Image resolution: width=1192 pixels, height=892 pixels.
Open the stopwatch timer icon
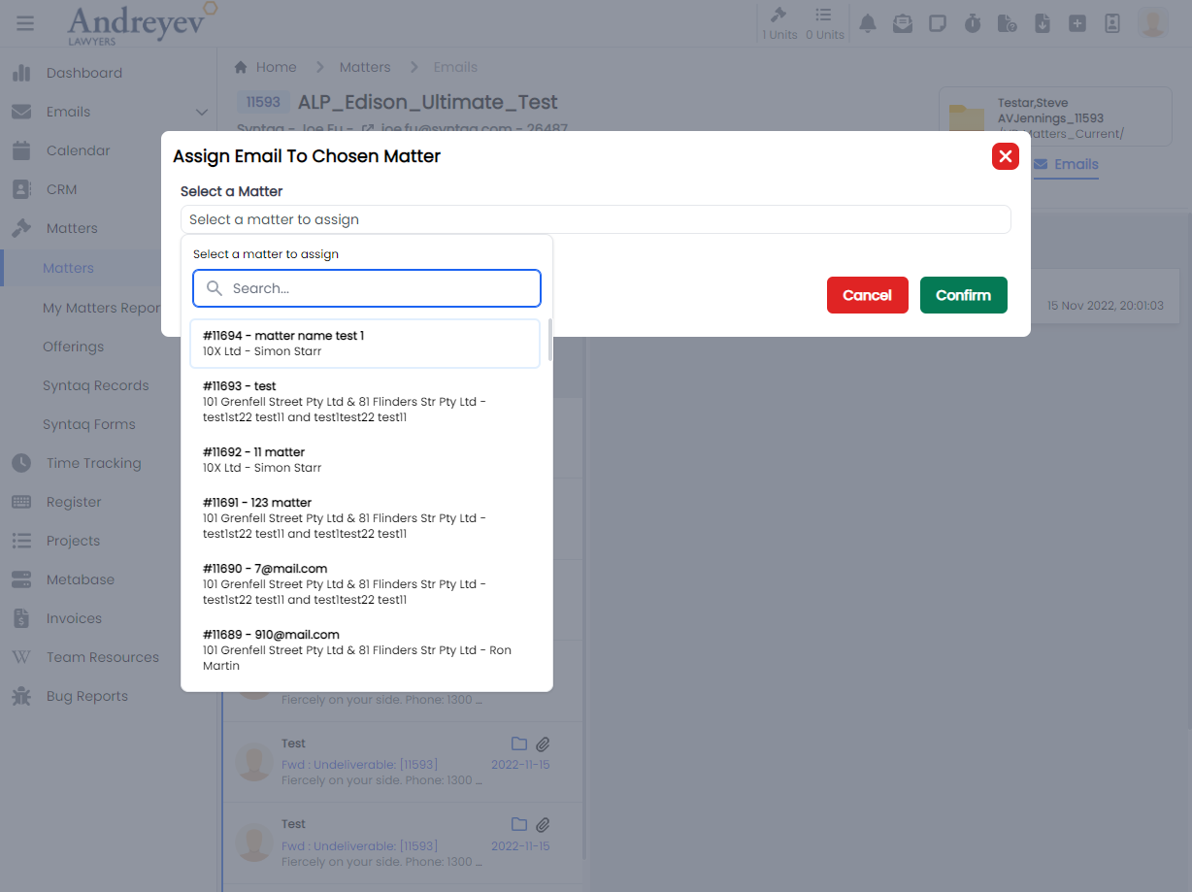click(973, 23)
